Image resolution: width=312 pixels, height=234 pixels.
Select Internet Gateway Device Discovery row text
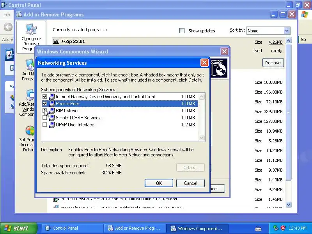click(x=105, y=97)
